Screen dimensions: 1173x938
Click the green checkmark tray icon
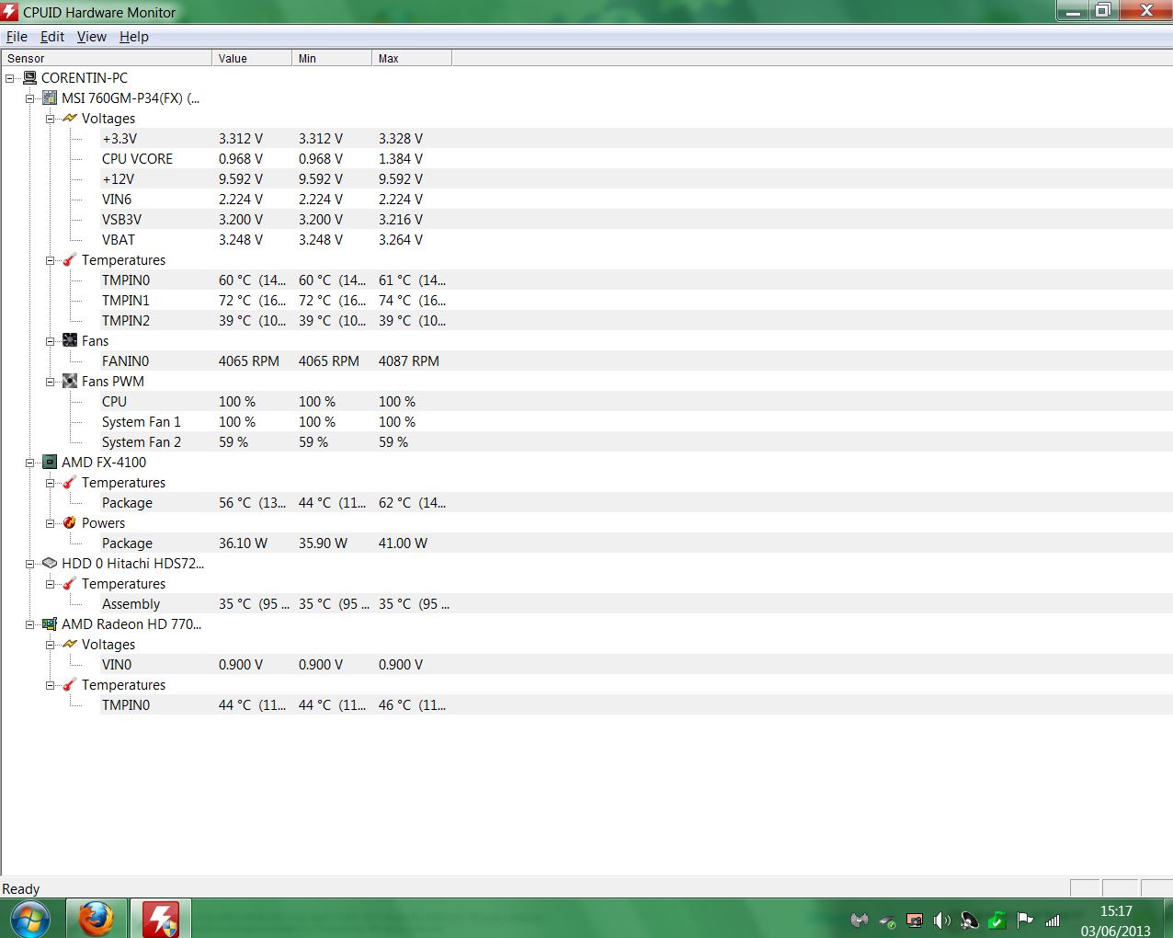click(x=997, y=920)
